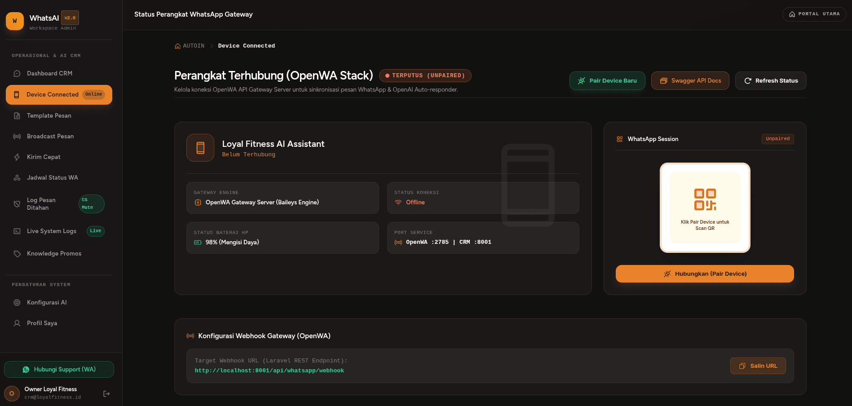Click the Konfigurasi AI gear icon
Screen dimensions: 852x406
17,303
